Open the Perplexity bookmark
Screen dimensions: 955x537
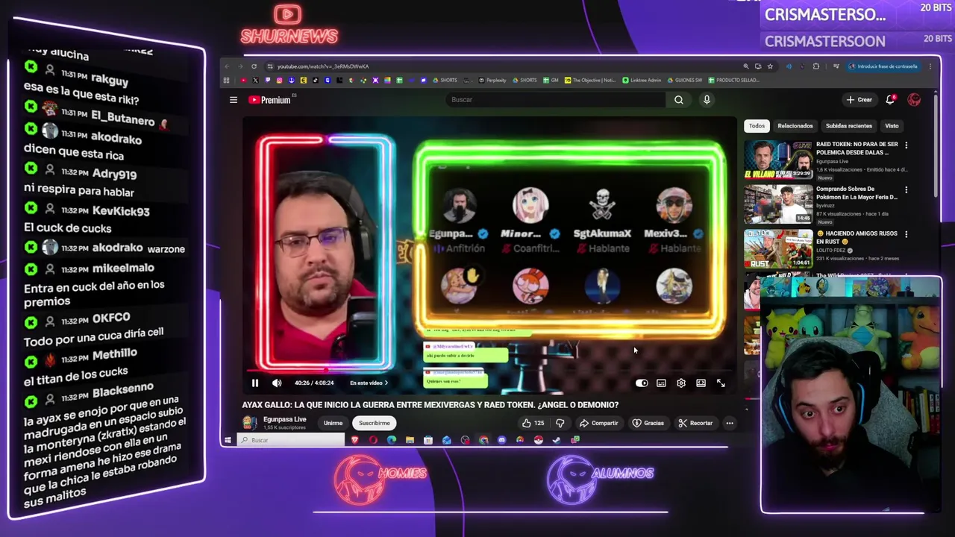[492, 80]
